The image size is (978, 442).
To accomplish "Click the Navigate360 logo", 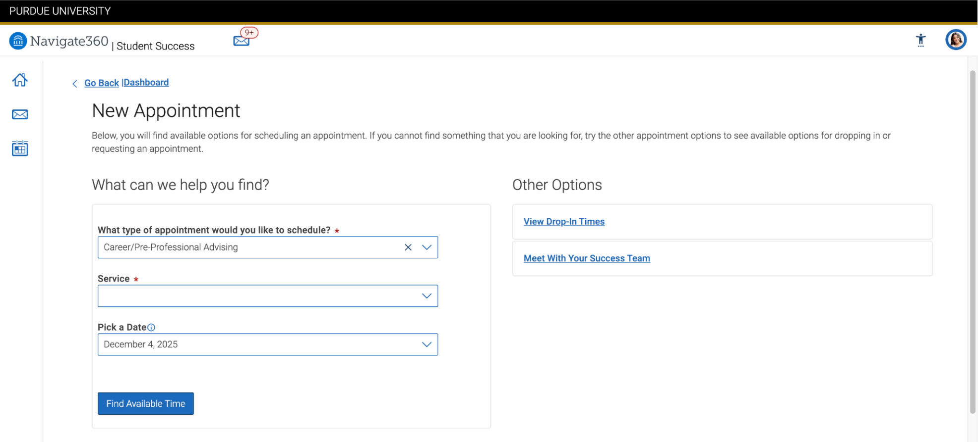I will (x=59, y=41).
